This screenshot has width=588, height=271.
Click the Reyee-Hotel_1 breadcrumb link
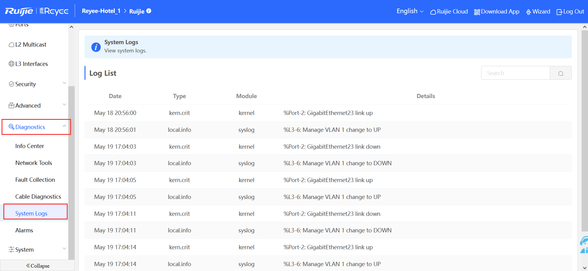pyautogui.click(x=101, y=11)
